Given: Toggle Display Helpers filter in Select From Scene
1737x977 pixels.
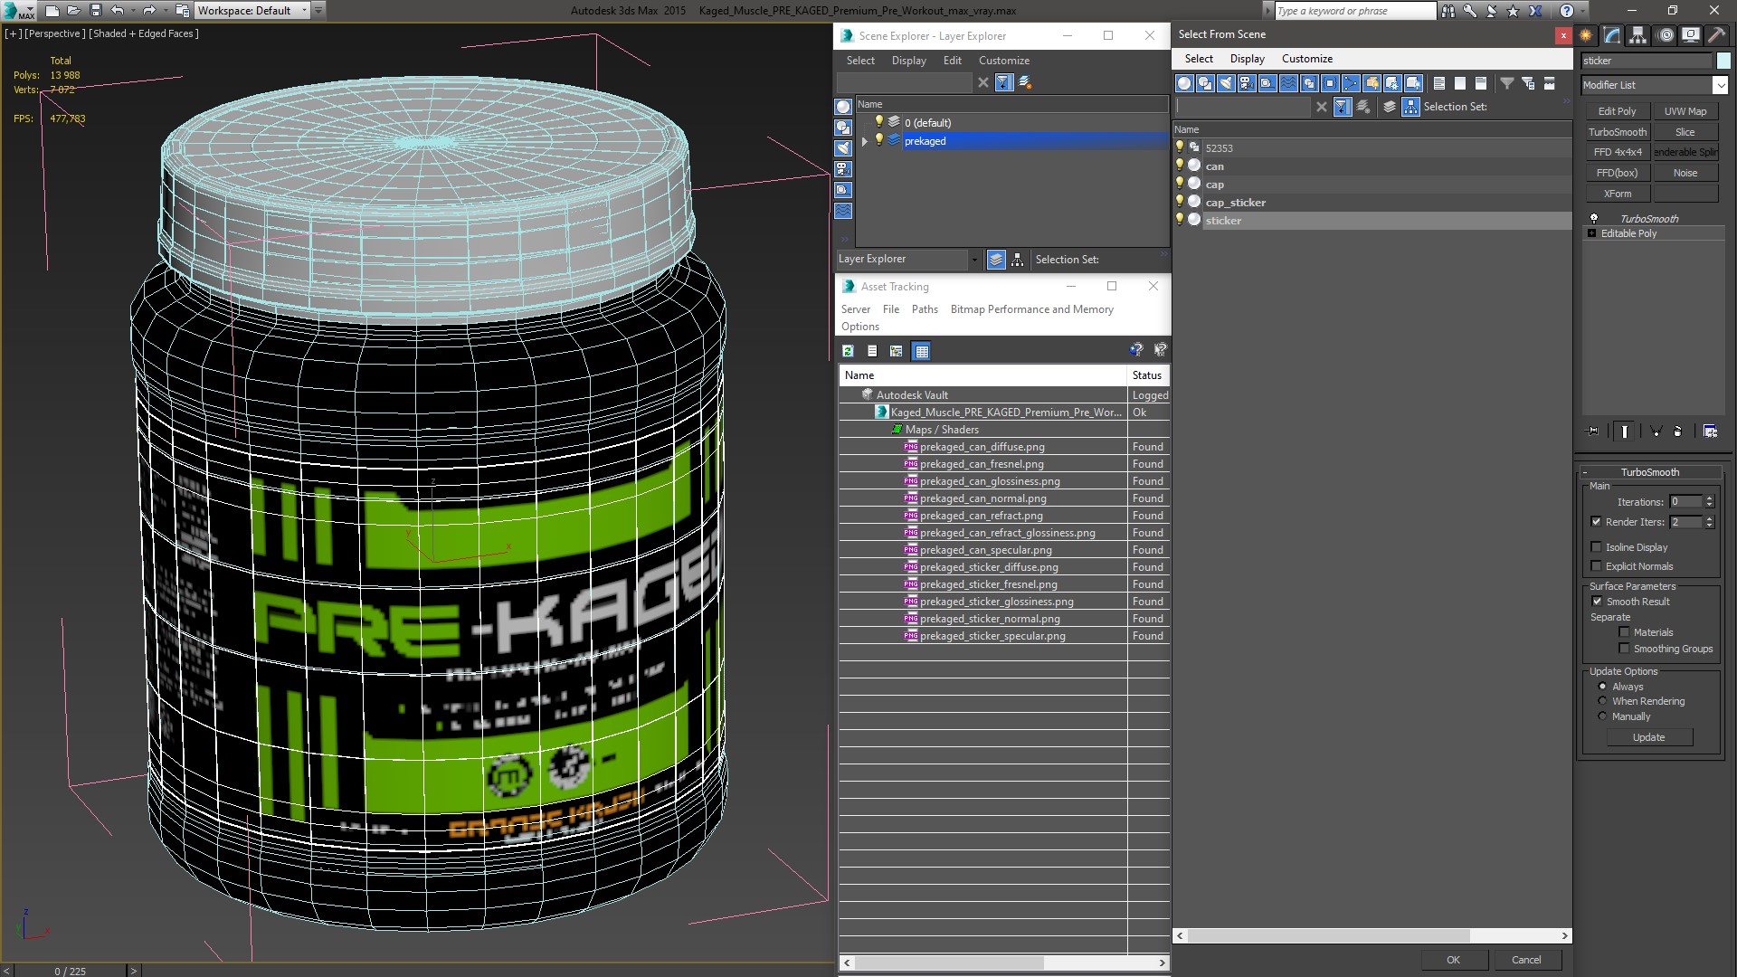Looking at the screenshot, I should coord(1267,83).
